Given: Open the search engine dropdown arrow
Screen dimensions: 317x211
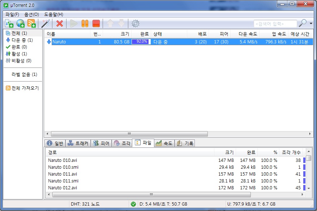Looking at the screenshot, I should (311, 23).
